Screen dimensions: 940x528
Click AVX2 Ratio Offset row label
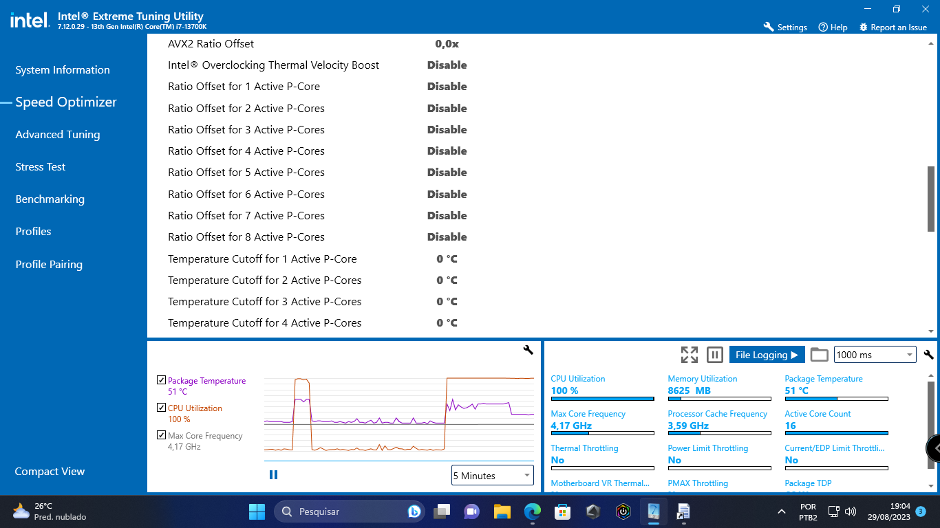tap(211, 43)
